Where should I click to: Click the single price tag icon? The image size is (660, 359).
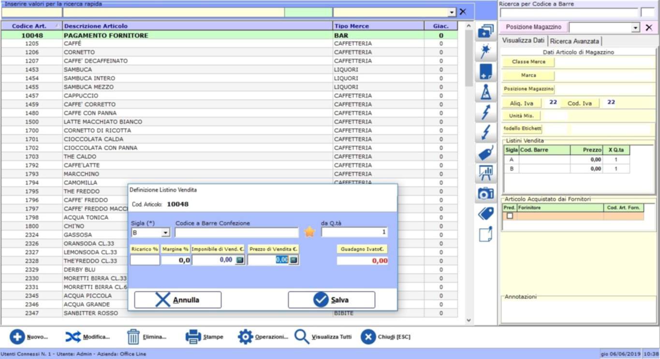point(485,153)
